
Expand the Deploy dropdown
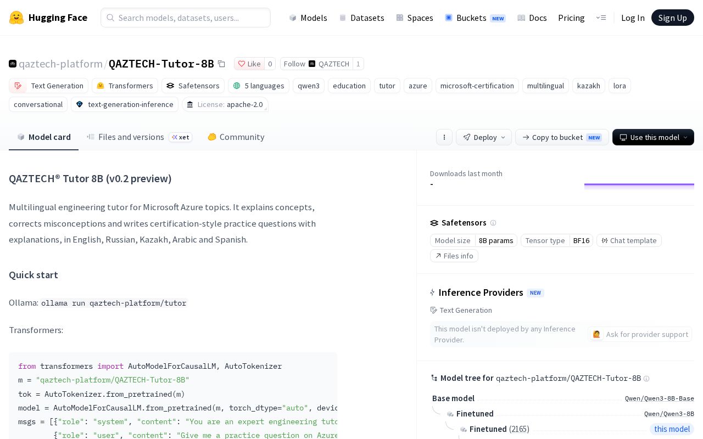coord(484,137)
